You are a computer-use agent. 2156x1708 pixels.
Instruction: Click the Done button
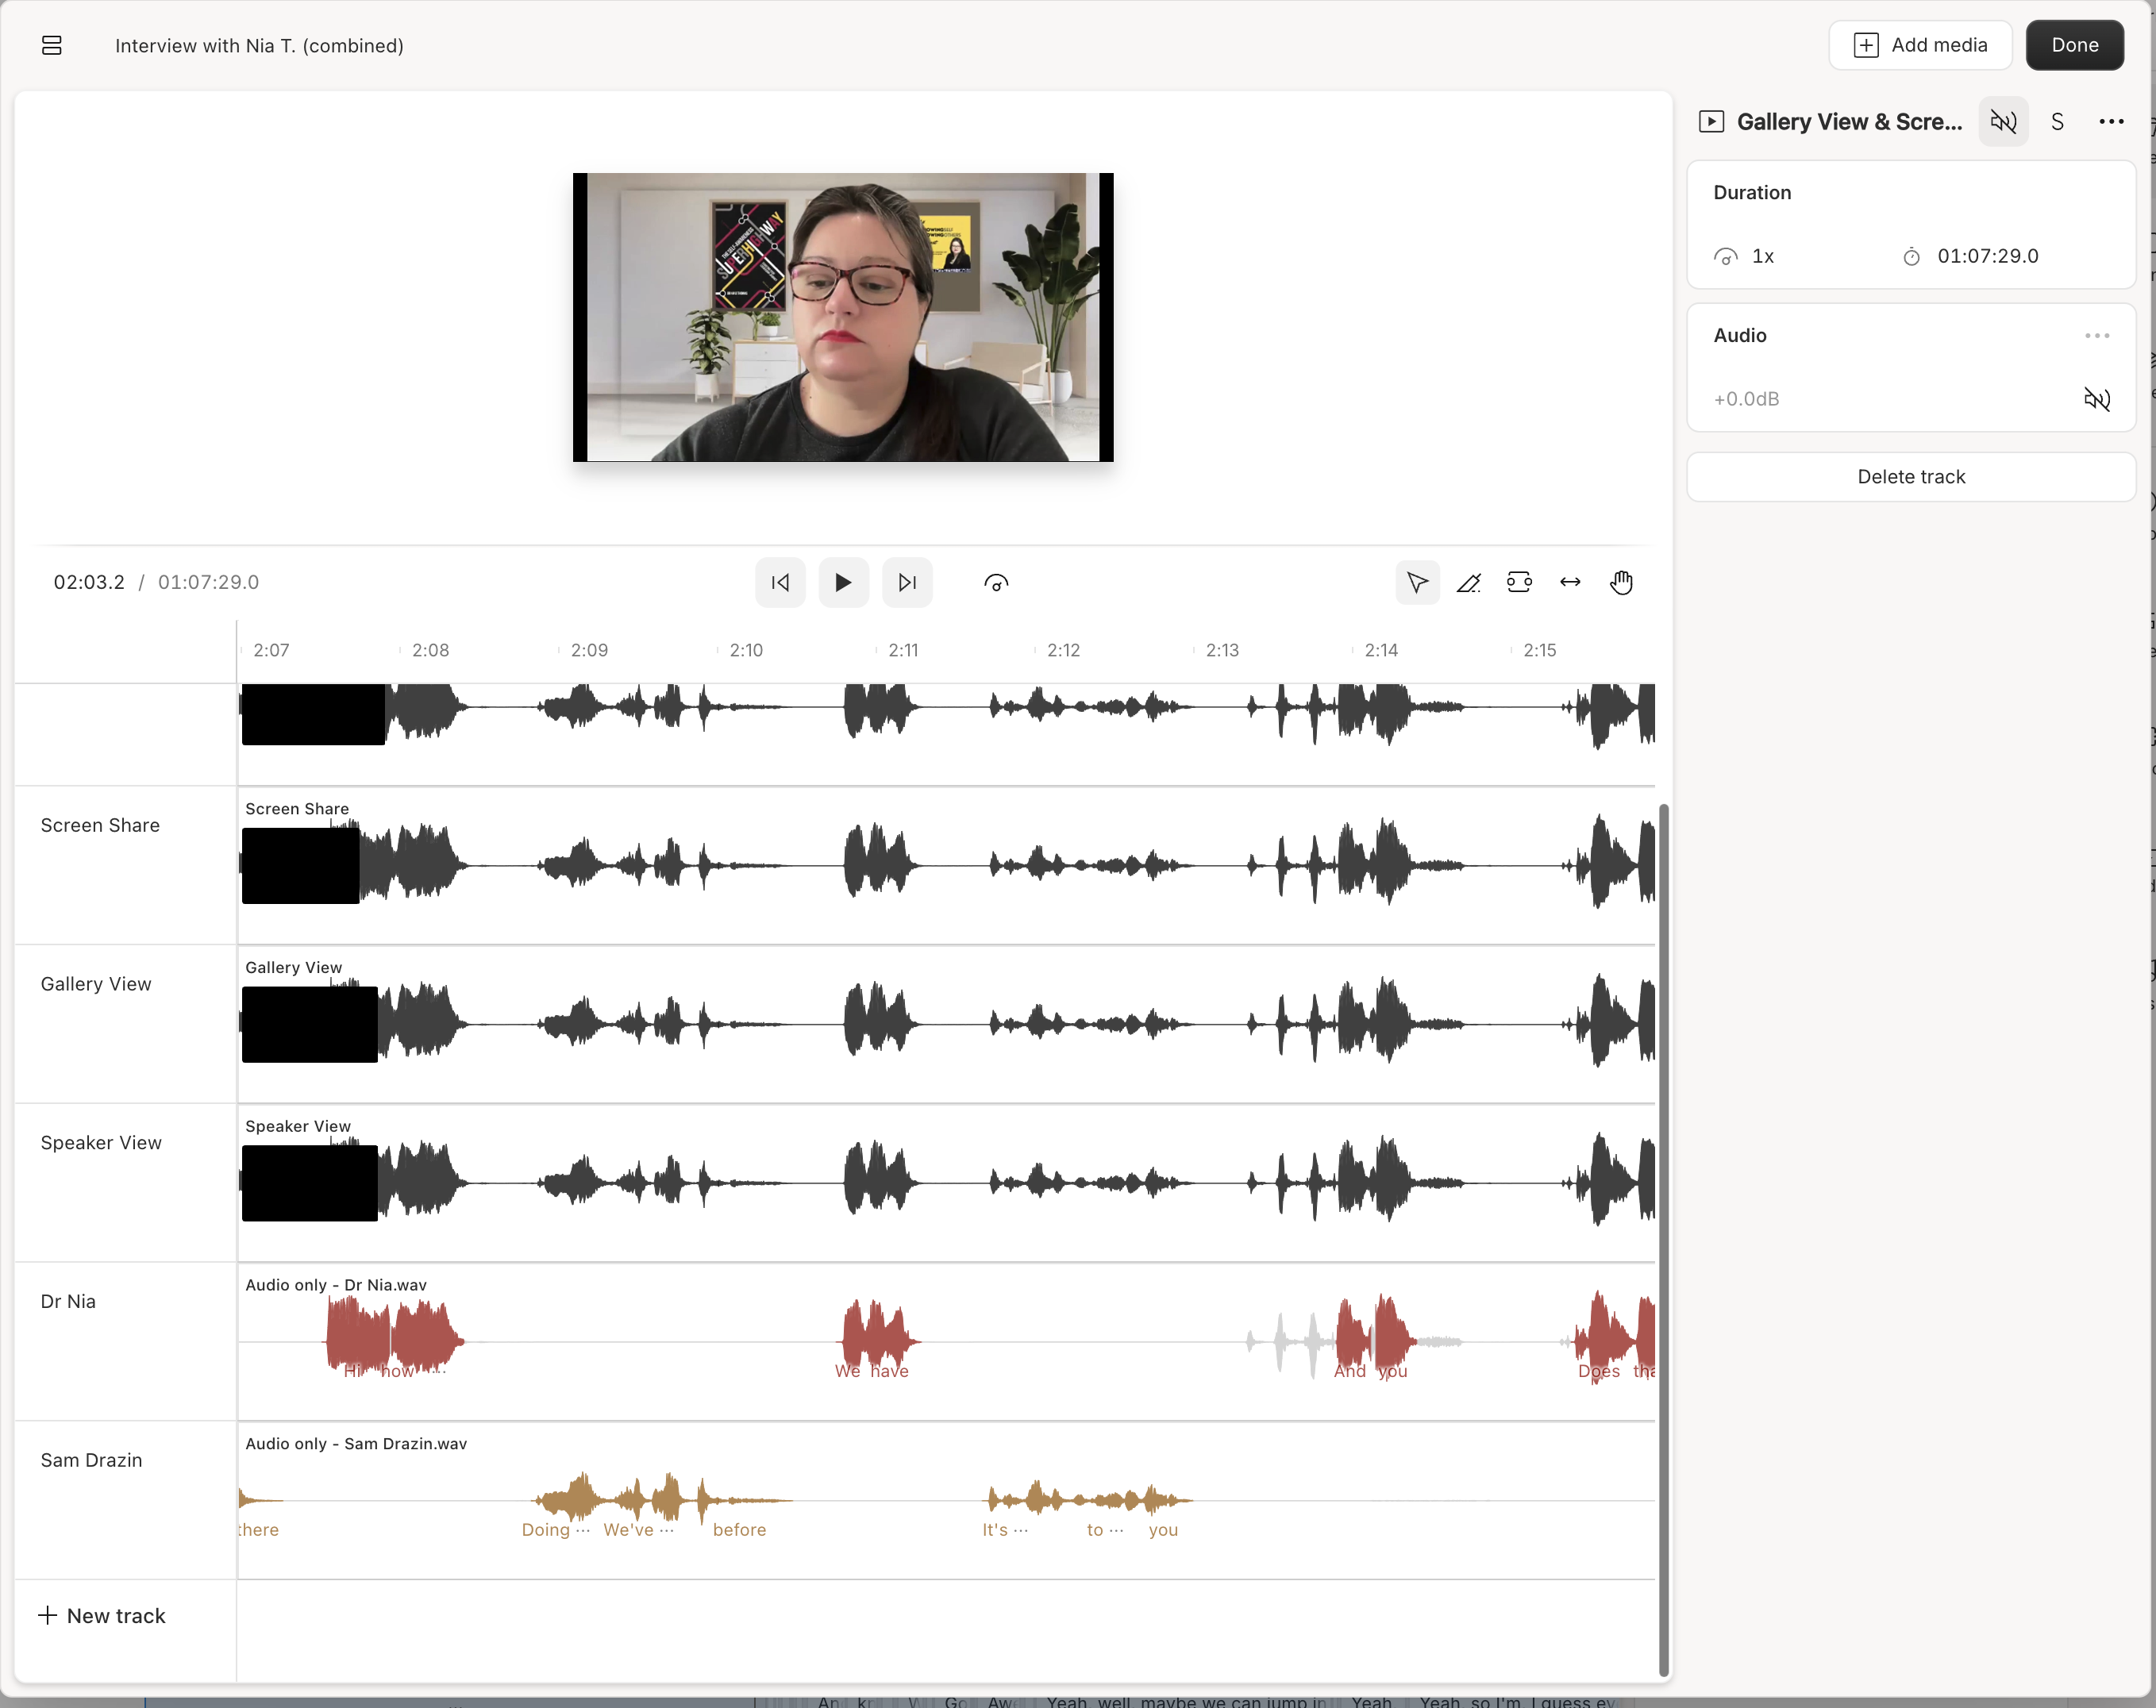tap(2075, 45)
